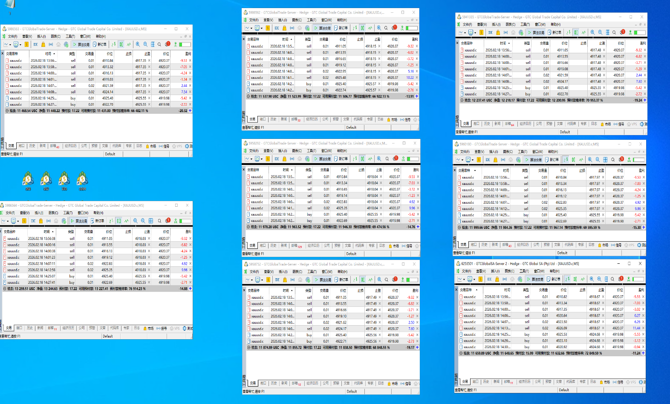Click the VPS cloud toolbar icon in window 5986563
This screenshot has height=404, width=670.
coord(58,44)
